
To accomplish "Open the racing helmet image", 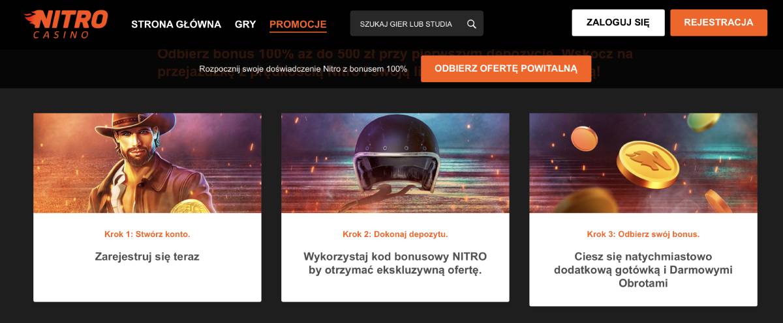I will point(395,163).
